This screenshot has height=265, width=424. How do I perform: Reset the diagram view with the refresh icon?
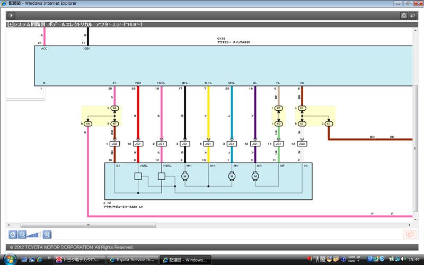13,234
